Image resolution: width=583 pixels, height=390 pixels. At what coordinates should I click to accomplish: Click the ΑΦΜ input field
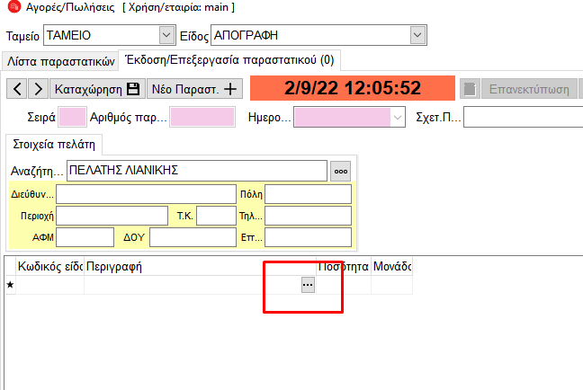(x=85, y=237)
